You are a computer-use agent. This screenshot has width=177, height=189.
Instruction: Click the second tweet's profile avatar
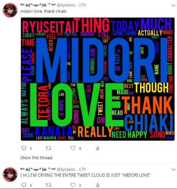coord(10,174)
